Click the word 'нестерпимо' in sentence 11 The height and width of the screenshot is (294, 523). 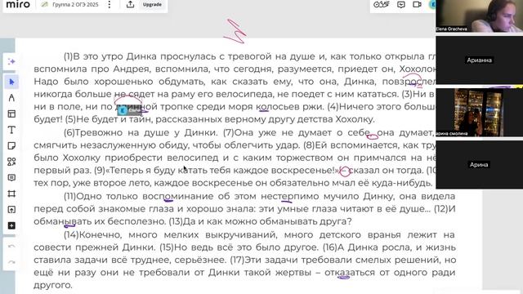pos(290,196)
